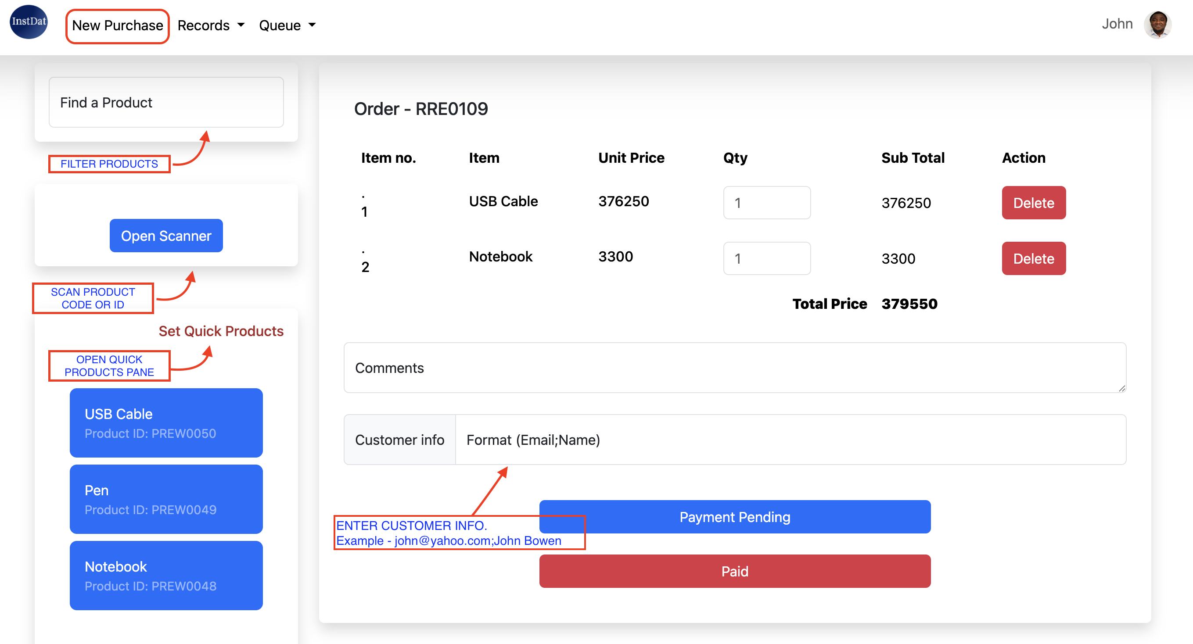The height and width of the screenshot is (644, 1193).
Task: Click the red Paid button
Action: [734, 571]
